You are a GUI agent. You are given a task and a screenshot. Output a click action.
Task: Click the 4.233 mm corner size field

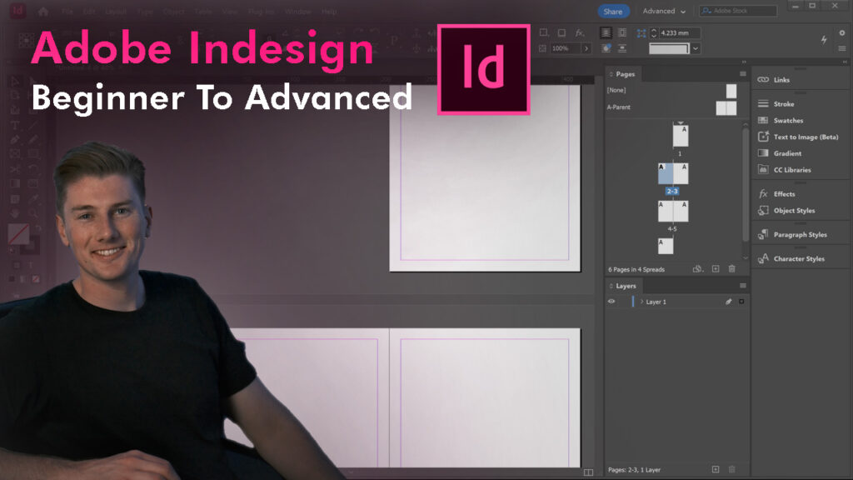pos(679,33)
